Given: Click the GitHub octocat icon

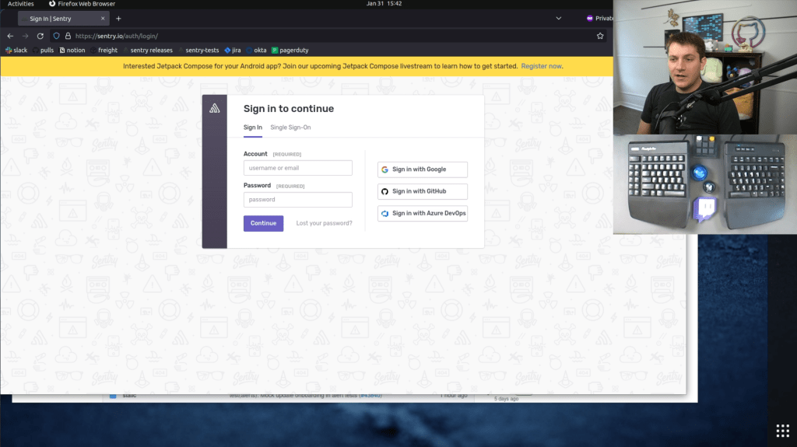Looking at the screenshot, I should point(384,191).
